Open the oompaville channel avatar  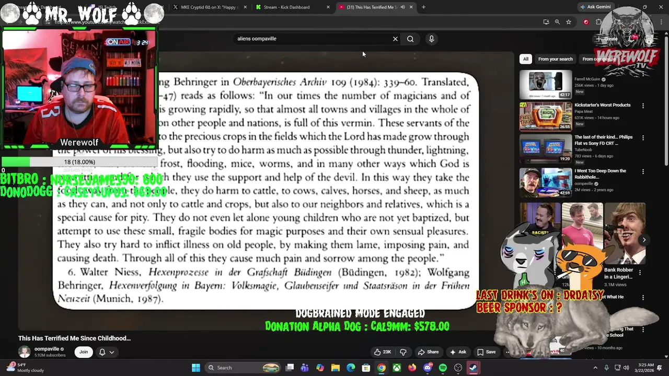coord(25,352)
